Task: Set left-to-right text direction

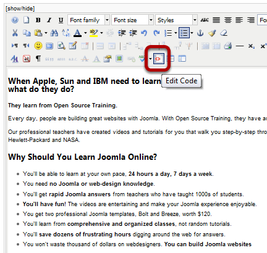Action: coord(15,46)
